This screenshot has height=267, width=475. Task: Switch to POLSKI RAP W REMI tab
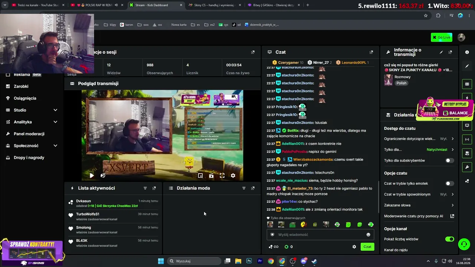pos(97,5)
